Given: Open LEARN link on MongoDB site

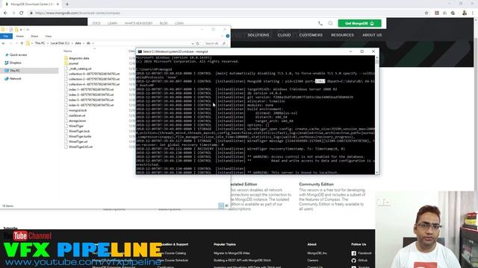Looking at the screenshot, I should tap(112, 23).
